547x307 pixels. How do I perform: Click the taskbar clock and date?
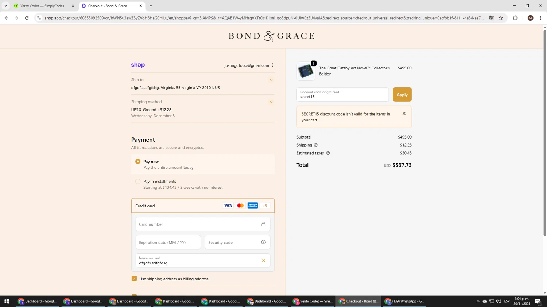[522, 301]
